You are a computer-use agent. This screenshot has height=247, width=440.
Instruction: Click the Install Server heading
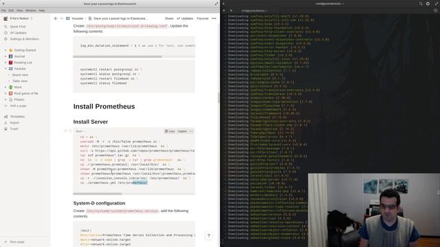(x=91, y=122)
